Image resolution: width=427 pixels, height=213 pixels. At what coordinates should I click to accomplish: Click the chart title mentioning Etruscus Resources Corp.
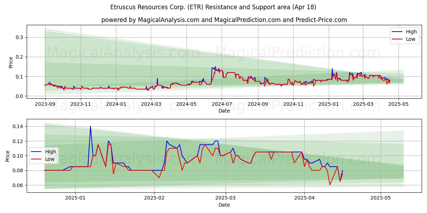[x=213, y=7]
